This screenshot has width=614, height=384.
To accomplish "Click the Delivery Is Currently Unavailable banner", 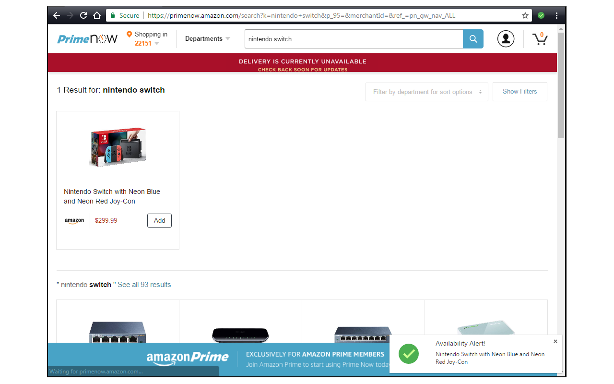I will coord(302,63).
